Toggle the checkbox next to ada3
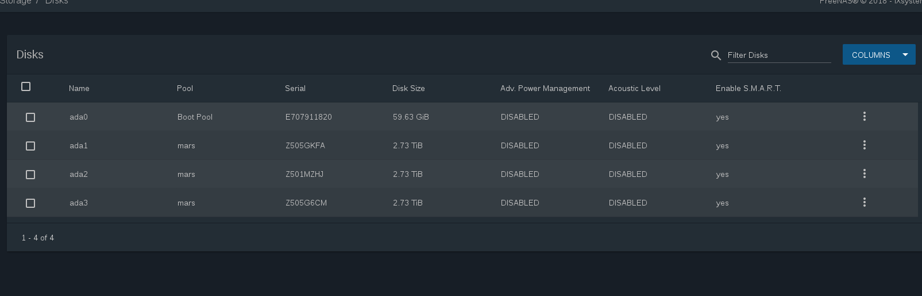 click(x=30, y=203)
